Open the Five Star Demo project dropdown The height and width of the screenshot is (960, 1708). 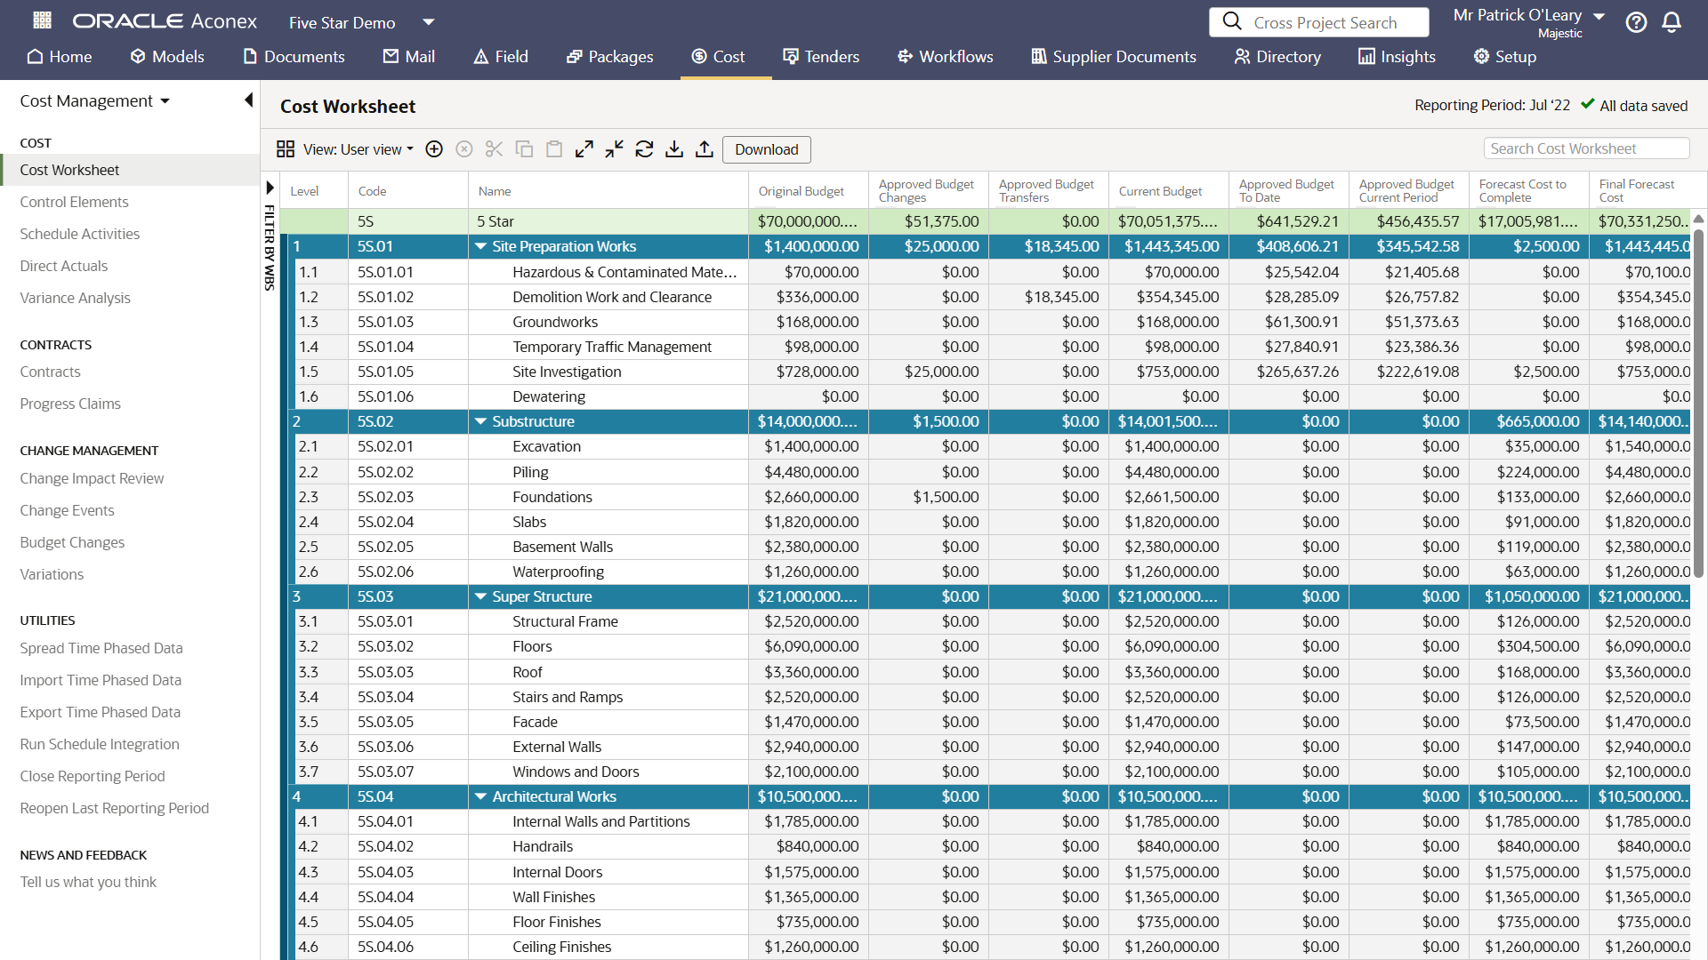point(428,22)
